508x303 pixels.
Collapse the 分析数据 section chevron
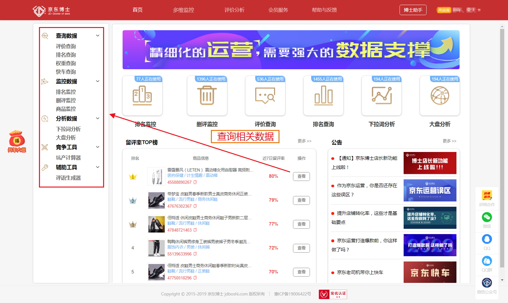(98, 118)
